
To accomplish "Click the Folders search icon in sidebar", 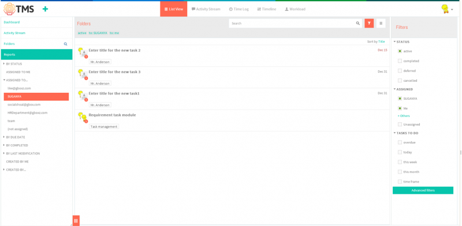I will point(65,44).
